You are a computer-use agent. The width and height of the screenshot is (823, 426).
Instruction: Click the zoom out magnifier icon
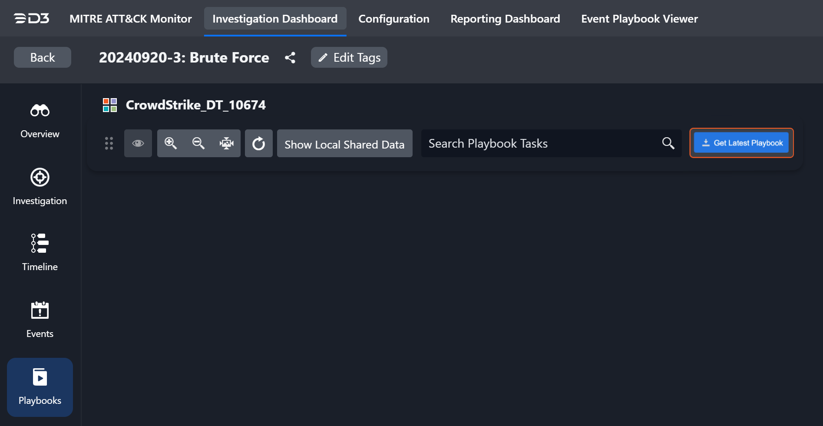coord(198,143)
